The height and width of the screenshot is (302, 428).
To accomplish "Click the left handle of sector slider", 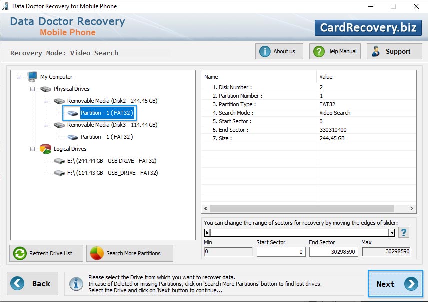I will tap(207, 233).
